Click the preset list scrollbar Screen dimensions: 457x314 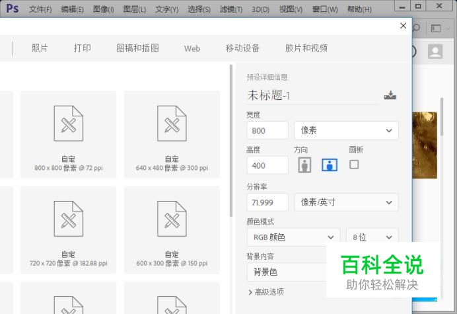pyautogui.click(x=231, y=141)
